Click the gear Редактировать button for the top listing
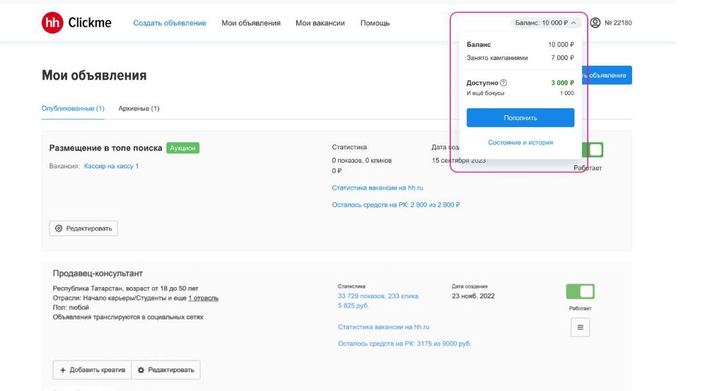Image resolution: width=724 pixels, height=391 pixels. (83, 228)
